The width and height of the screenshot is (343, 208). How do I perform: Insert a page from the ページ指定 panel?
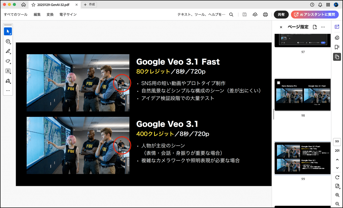tap(315, 27)
